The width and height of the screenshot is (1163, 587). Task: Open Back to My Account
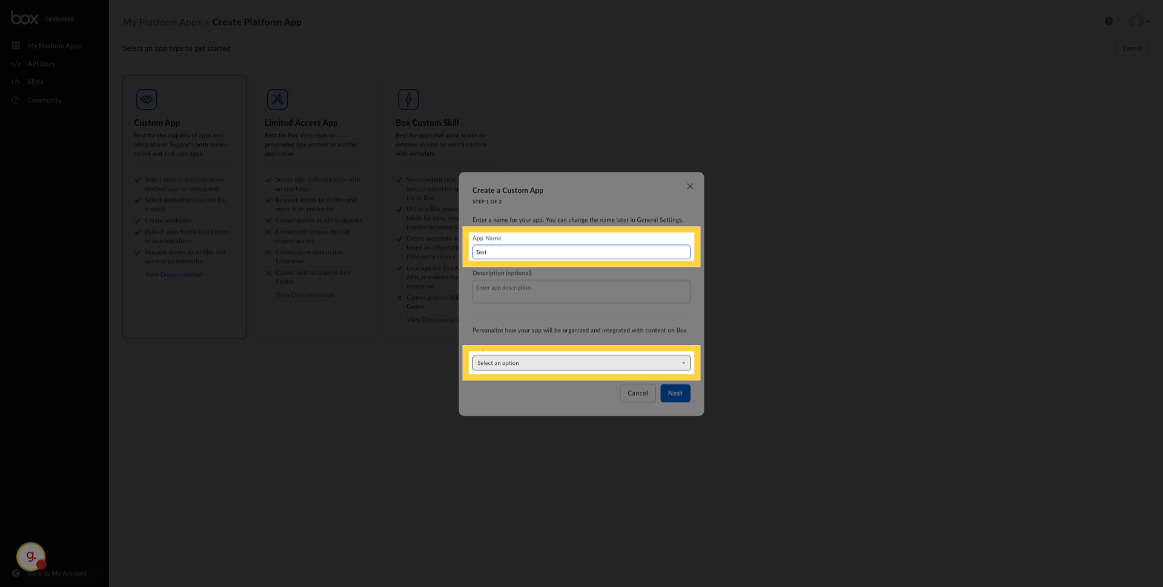(x=56, y=573)
